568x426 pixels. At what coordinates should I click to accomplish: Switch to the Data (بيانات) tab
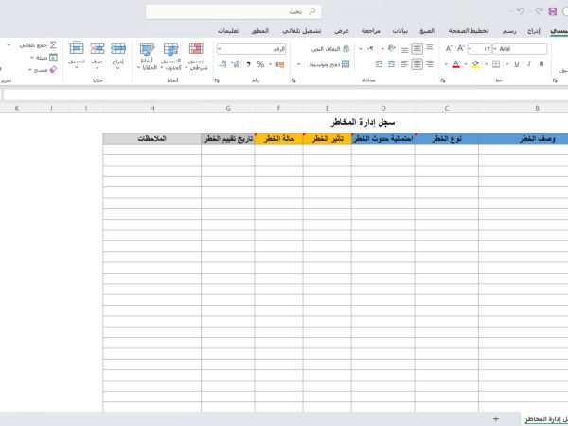400,30
